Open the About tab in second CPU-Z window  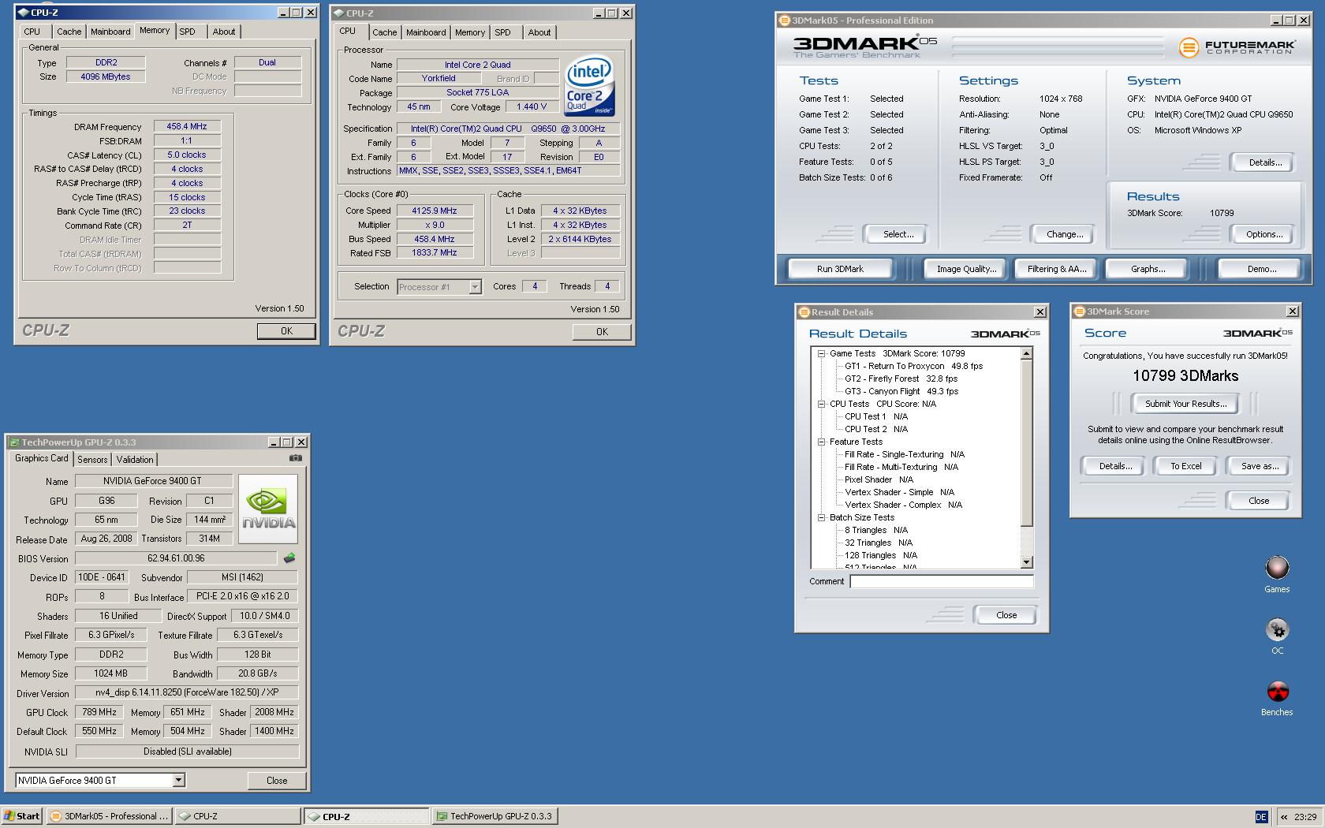point(539,32)
